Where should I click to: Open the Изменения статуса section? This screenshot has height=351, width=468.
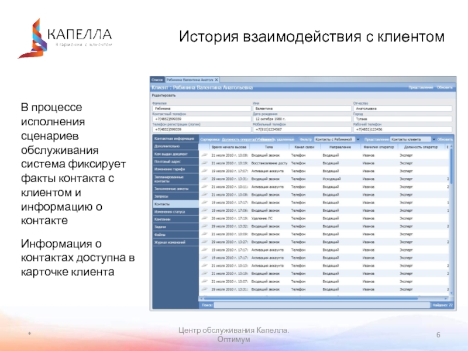[x=175, y=212]
